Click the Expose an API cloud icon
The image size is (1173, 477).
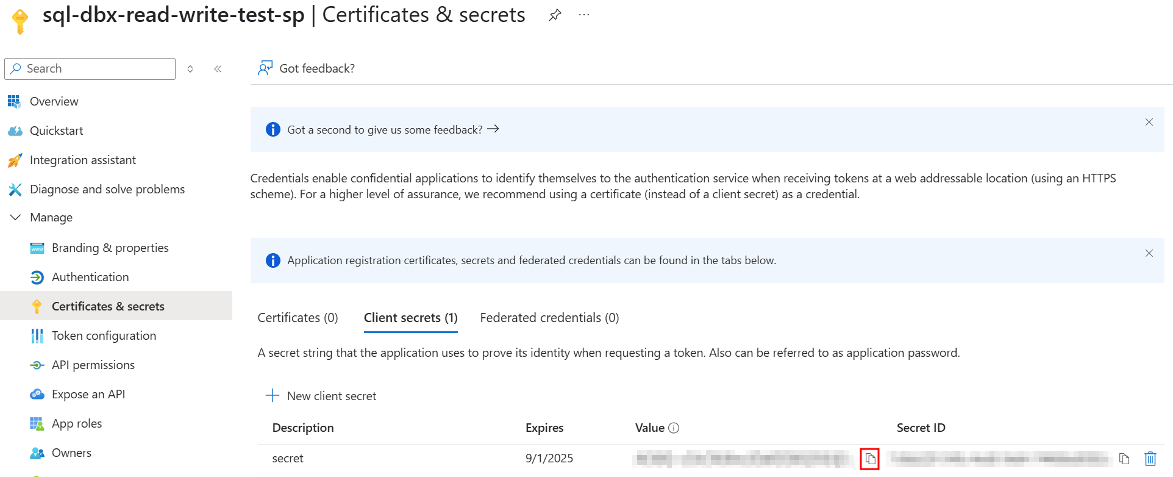pyautogui.click(x=37, y=394)
